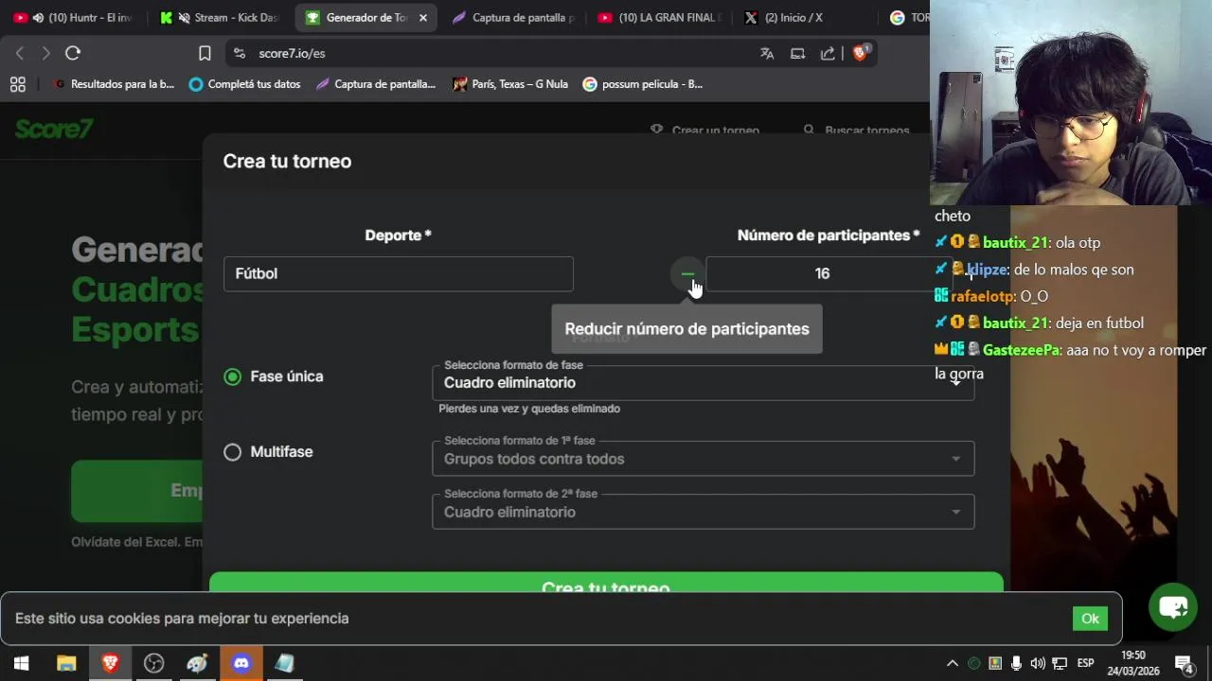Bookmark this page with the bookmark icon
The width and height of the screenshot is (1212, 681).
[x=205, y=53]
